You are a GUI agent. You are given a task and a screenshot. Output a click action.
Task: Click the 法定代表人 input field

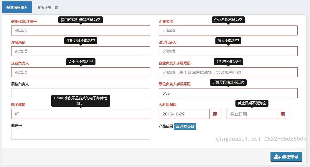pos(228,51)
